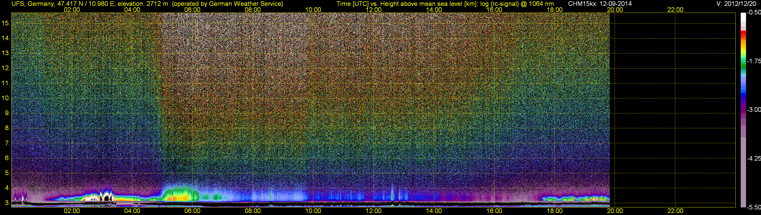Click the 15 km height axis label
Screen dimensions: 761x215
[6, 23]
